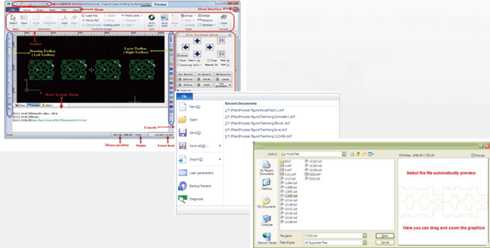Viewport: 490px width, 248px height.
Task: Open the Look in folder dropdown
Action: [344, 154]
